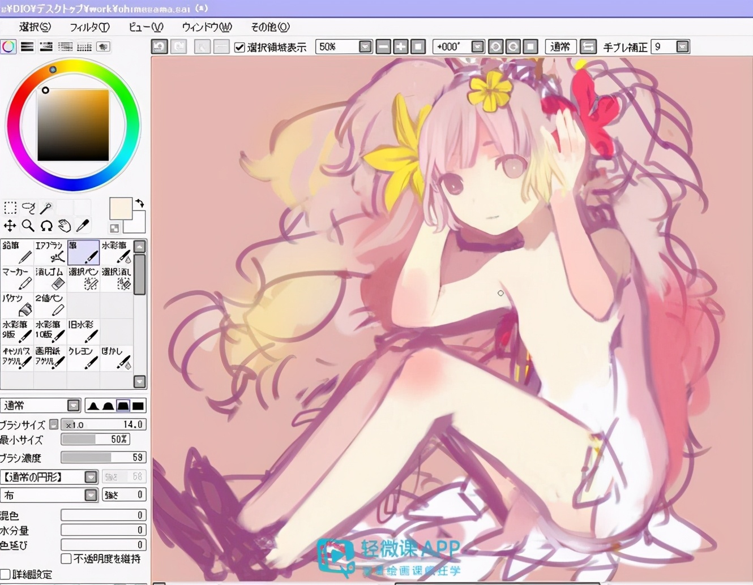
Task: Swap foreground and background colors arrow
Action: point(140,203)
